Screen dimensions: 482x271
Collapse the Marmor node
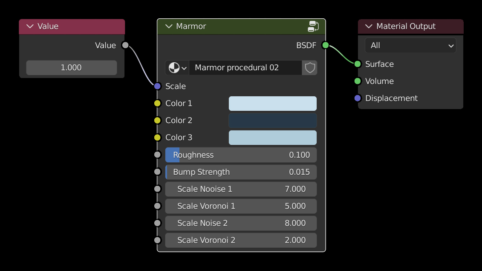click(169, 26)
